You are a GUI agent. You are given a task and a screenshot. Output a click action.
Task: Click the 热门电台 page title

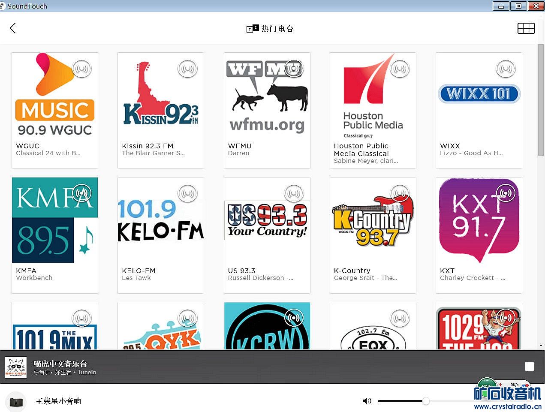coord(277,29)
